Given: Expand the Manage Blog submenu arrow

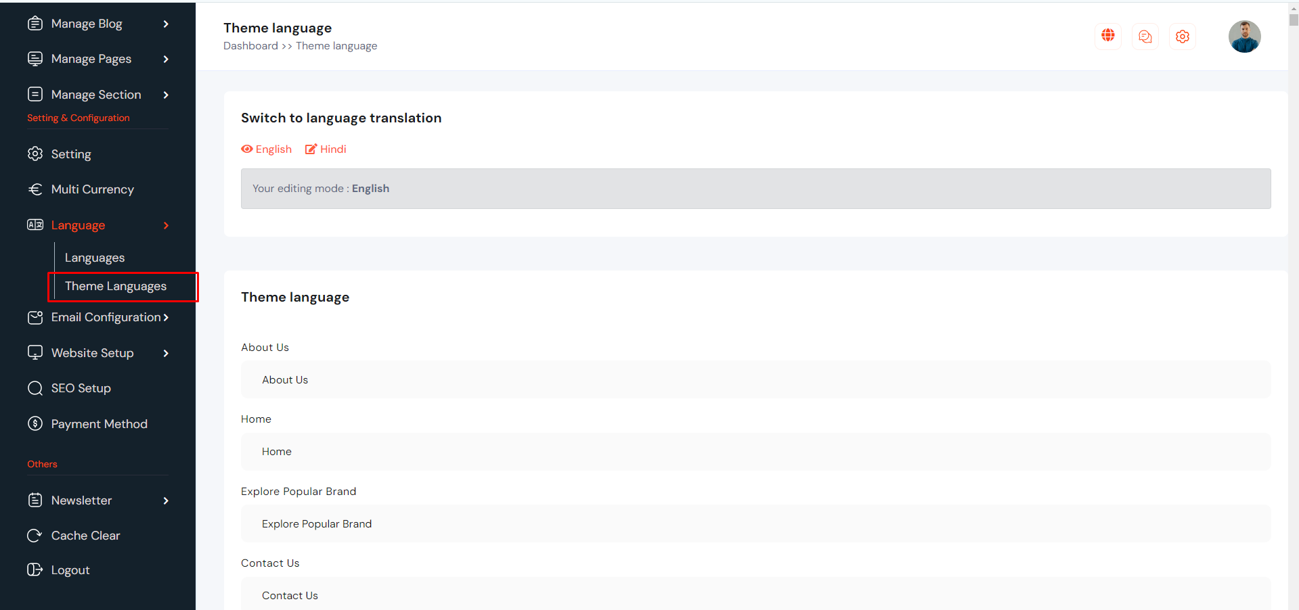Looking at the screenshot, I should [x=166, y=24].
